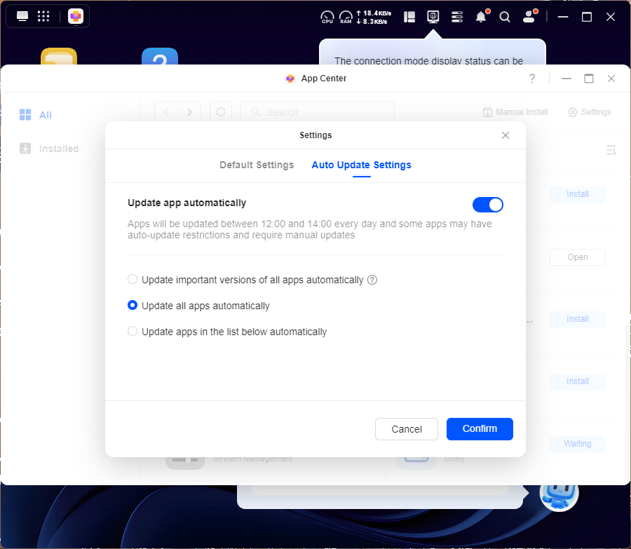631x549 pixels.
Task: Click the connection mode monitor icon
Action: click(433, 16)
